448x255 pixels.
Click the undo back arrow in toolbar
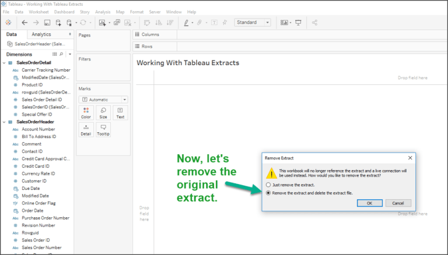[x=24, y=23]
